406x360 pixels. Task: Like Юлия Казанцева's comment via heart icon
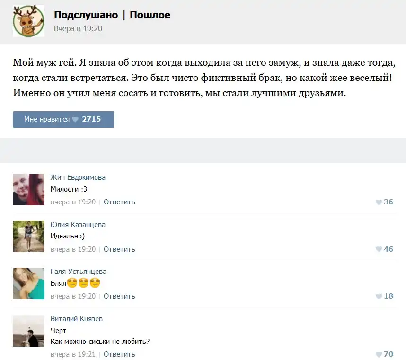click(x=379, y=249)
